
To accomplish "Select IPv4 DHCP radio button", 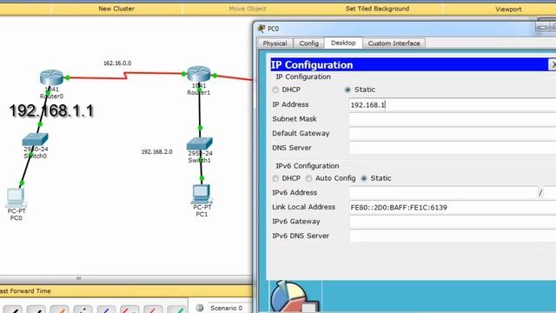I will (275, 90).
